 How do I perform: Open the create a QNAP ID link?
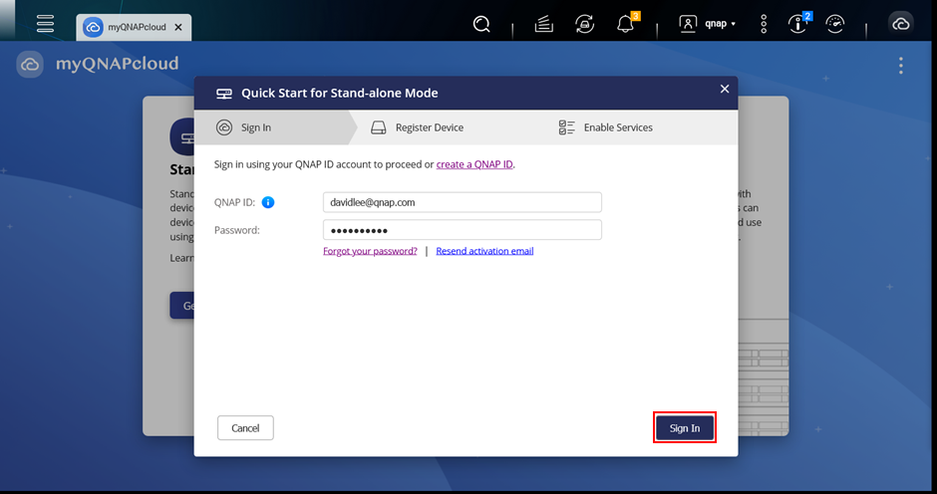pyautogui.click(x=474, y=164)
